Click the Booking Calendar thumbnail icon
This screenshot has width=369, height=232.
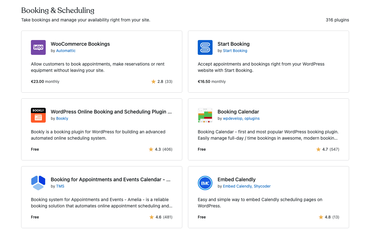(x=205, y=115)
